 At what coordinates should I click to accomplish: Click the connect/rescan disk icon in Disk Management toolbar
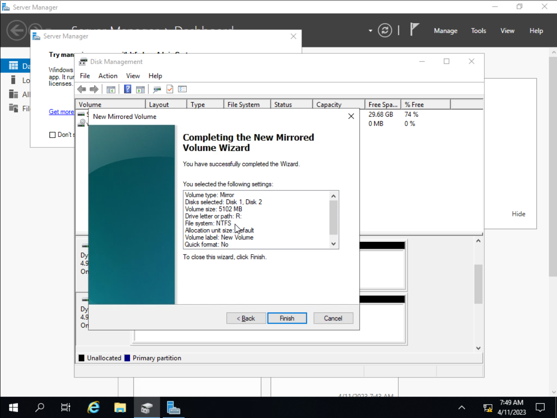[157, 89]
